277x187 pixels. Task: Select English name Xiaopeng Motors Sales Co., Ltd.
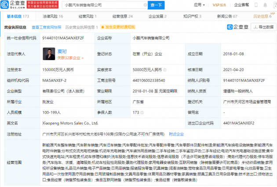pos(70,123)
